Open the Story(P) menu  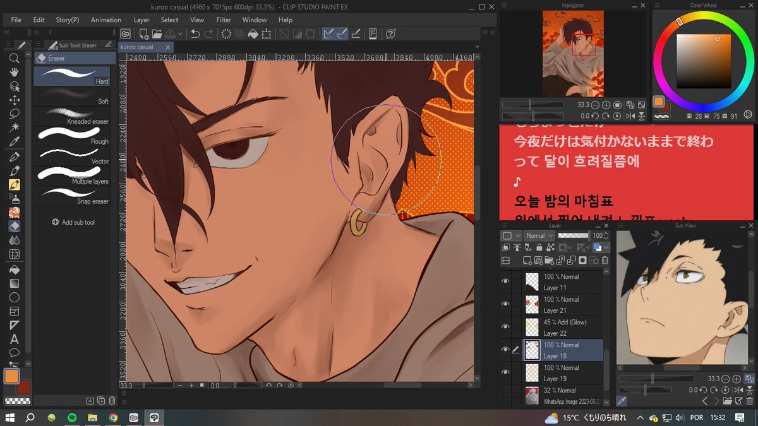(68, 20)
